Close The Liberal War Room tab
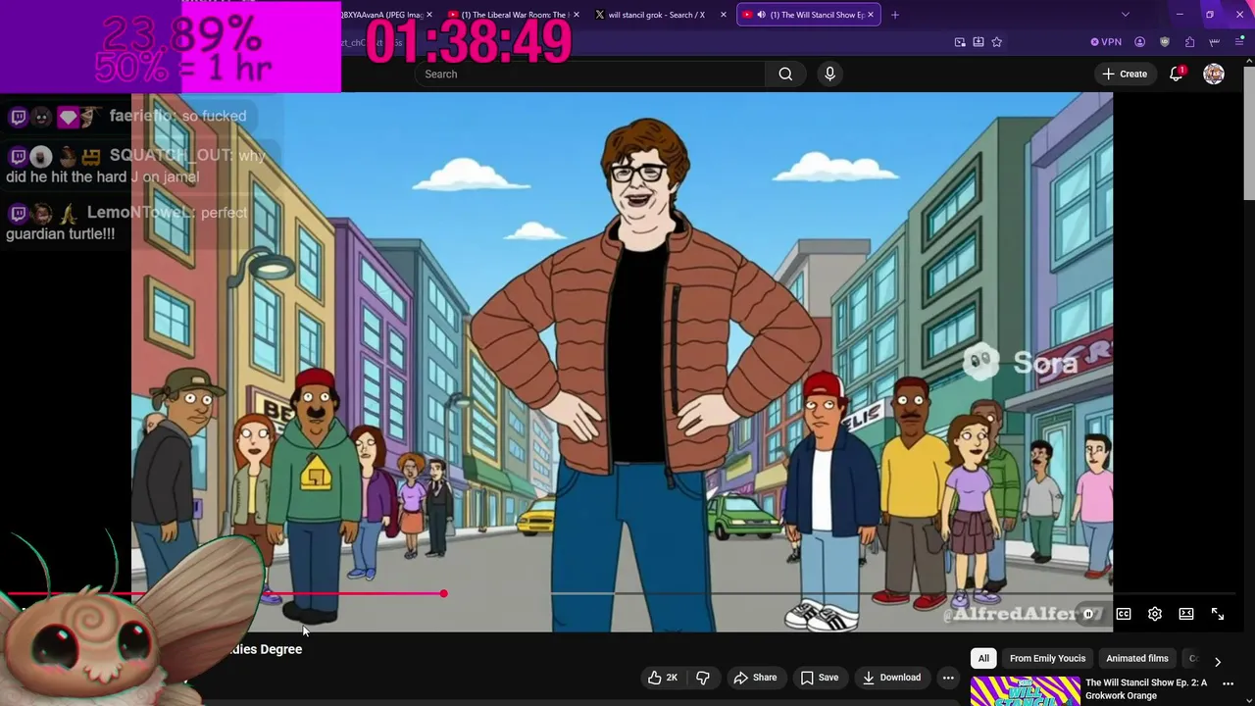Image resolution: width=1255 pixels, height=706 pixels. pos(576,15)
